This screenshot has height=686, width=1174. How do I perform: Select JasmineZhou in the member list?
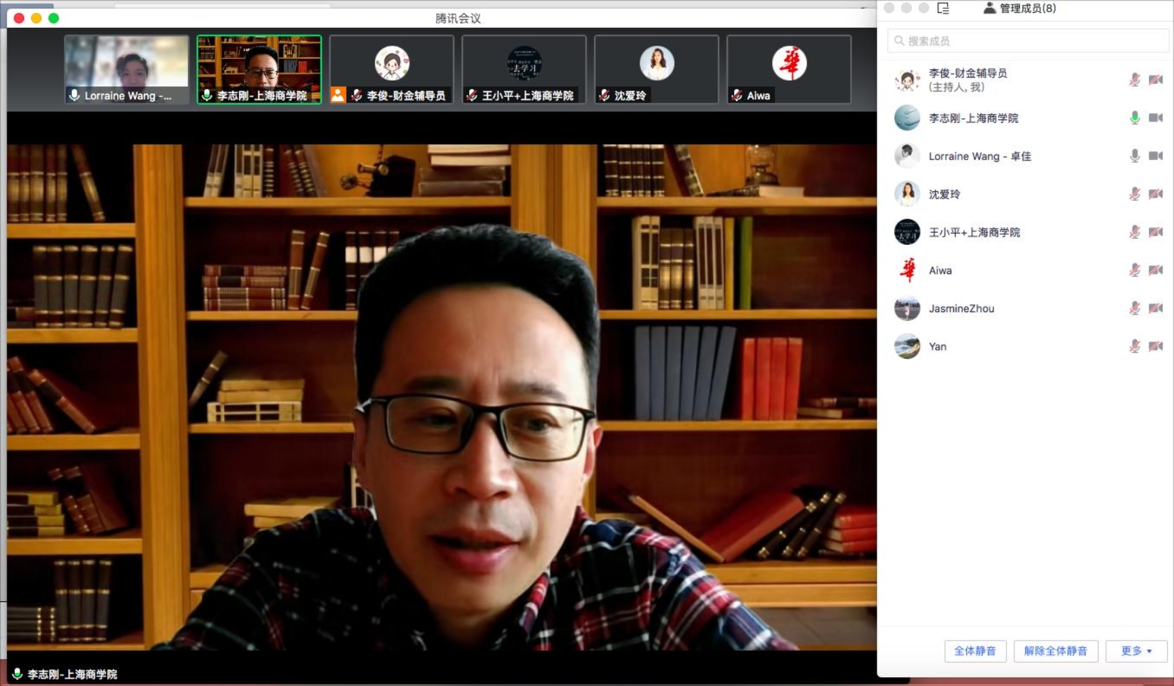click(961, 309)
